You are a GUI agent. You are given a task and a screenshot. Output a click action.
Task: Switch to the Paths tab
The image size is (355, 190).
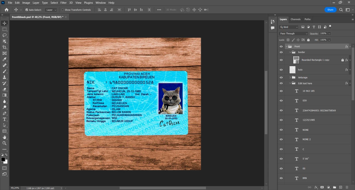[307, 19]
